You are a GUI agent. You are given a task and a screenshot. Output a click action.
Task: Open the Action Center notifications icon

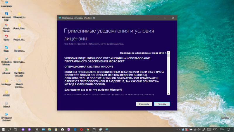(228, 129)
